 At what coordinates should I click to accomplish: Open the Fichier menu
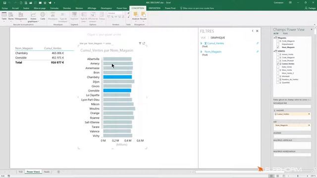pyautogui.click(x=5, y=8)
